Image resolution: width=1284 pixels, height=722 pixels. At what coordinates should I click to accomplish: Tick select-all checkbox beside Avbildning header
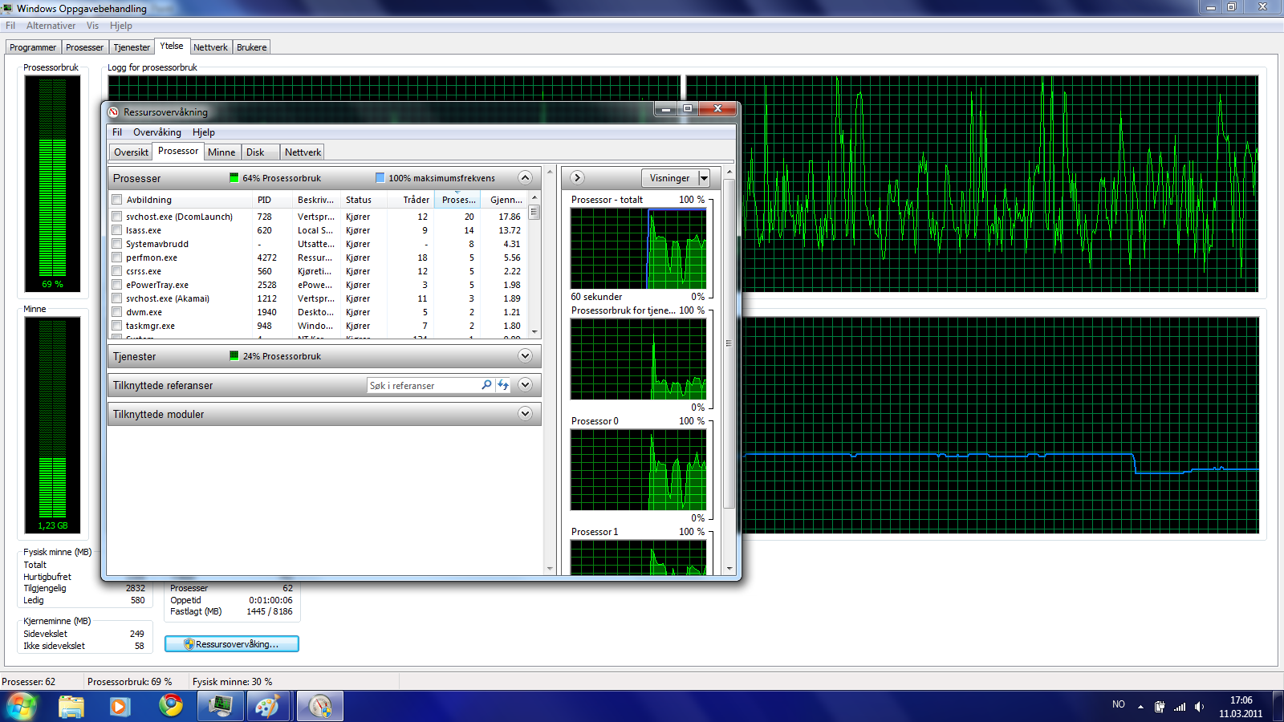tap(117, 200)
